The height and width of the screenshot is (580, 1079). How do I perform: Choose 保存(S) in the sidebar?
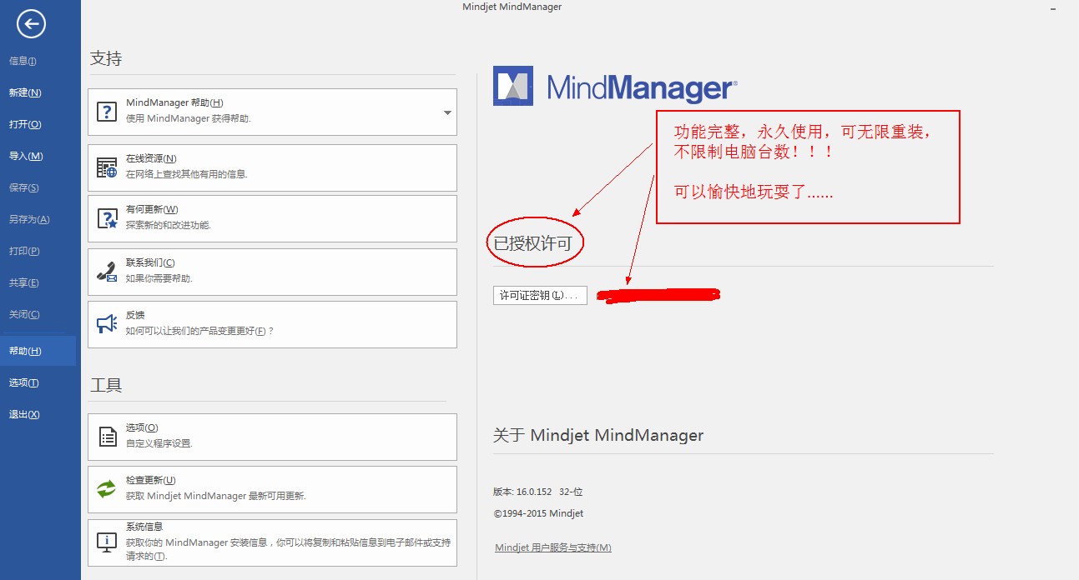[24, 187]
